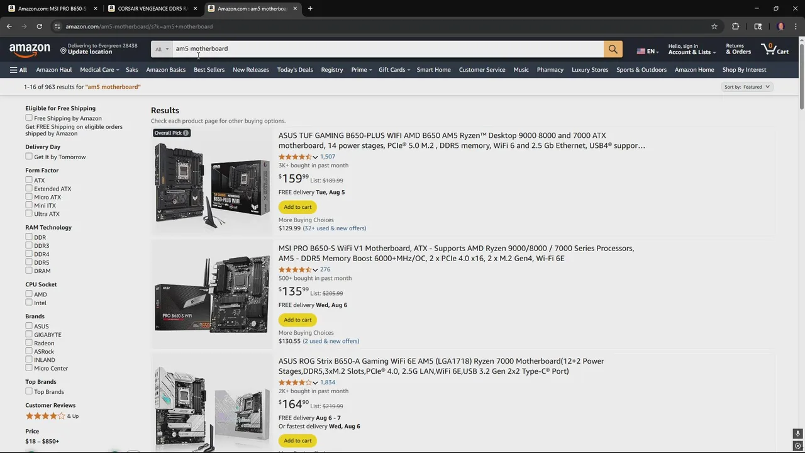
Task: Open MSI PRO B650-S product thumbnail
Action: pyautogui.click(x=213, y=293)
